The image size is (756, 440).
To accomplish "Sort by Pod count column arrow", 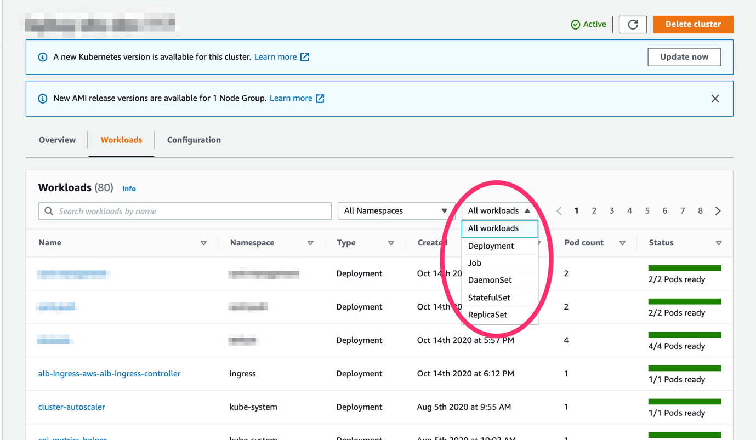I will click(x=622, y=243).
